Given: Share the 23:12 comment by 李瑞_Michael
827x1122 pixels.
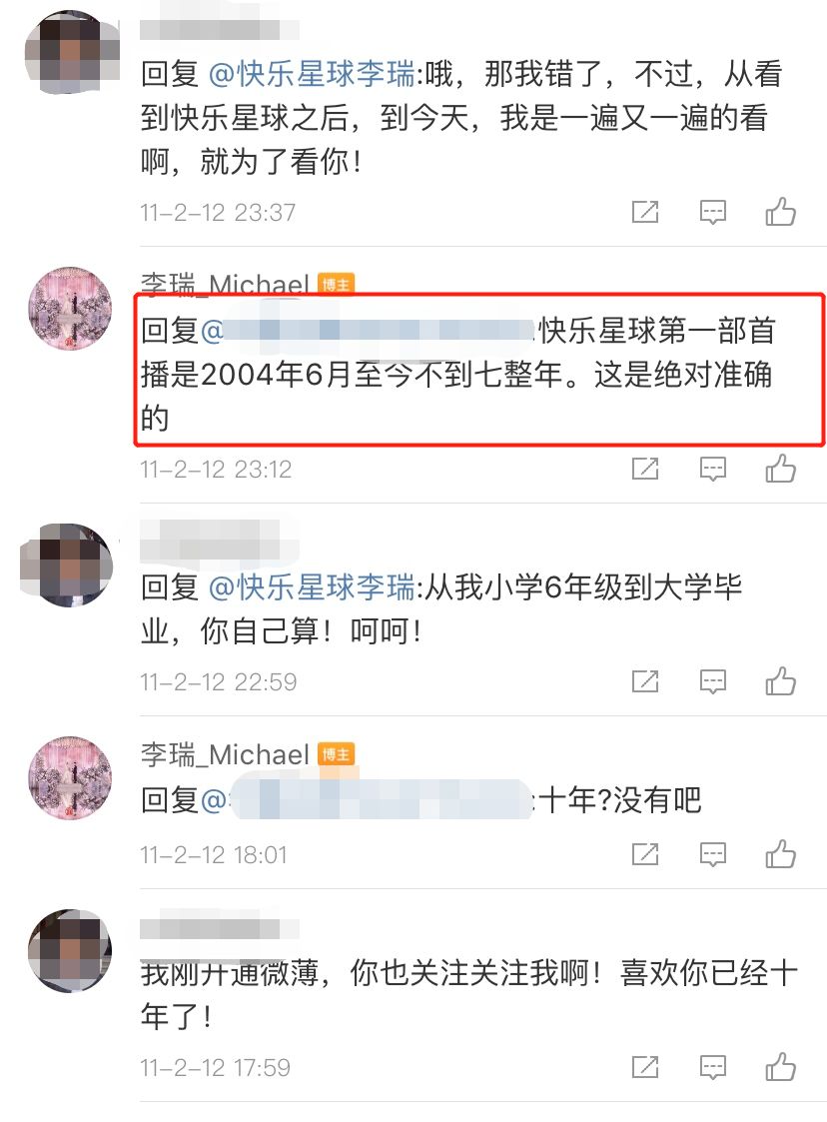Looking at the screenshot, I should click(645, 469).
